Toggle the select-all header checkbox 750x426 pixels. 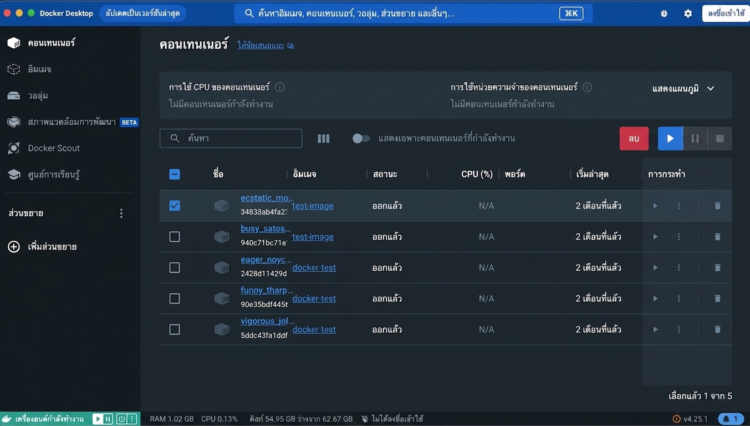(175, 174)
